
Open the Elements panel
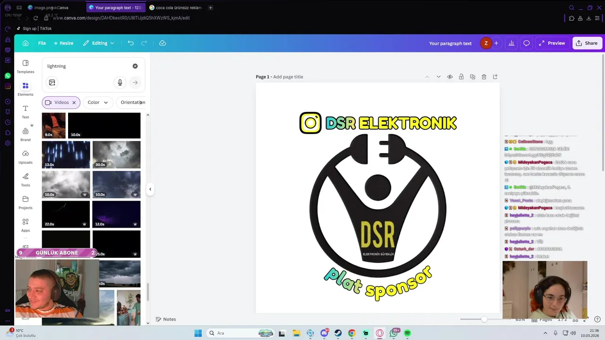click(x=26, y=89)
